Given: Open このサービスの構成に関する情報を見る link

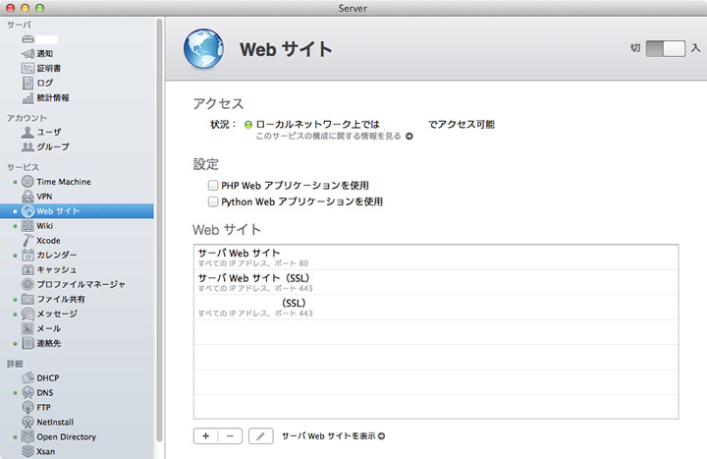Looking at the screenshot, I should coord(334,136).
